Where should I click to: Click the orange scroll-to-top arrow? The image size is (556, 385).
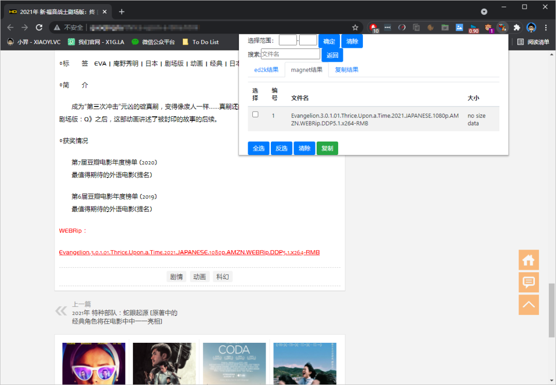(x=529, y=305)
